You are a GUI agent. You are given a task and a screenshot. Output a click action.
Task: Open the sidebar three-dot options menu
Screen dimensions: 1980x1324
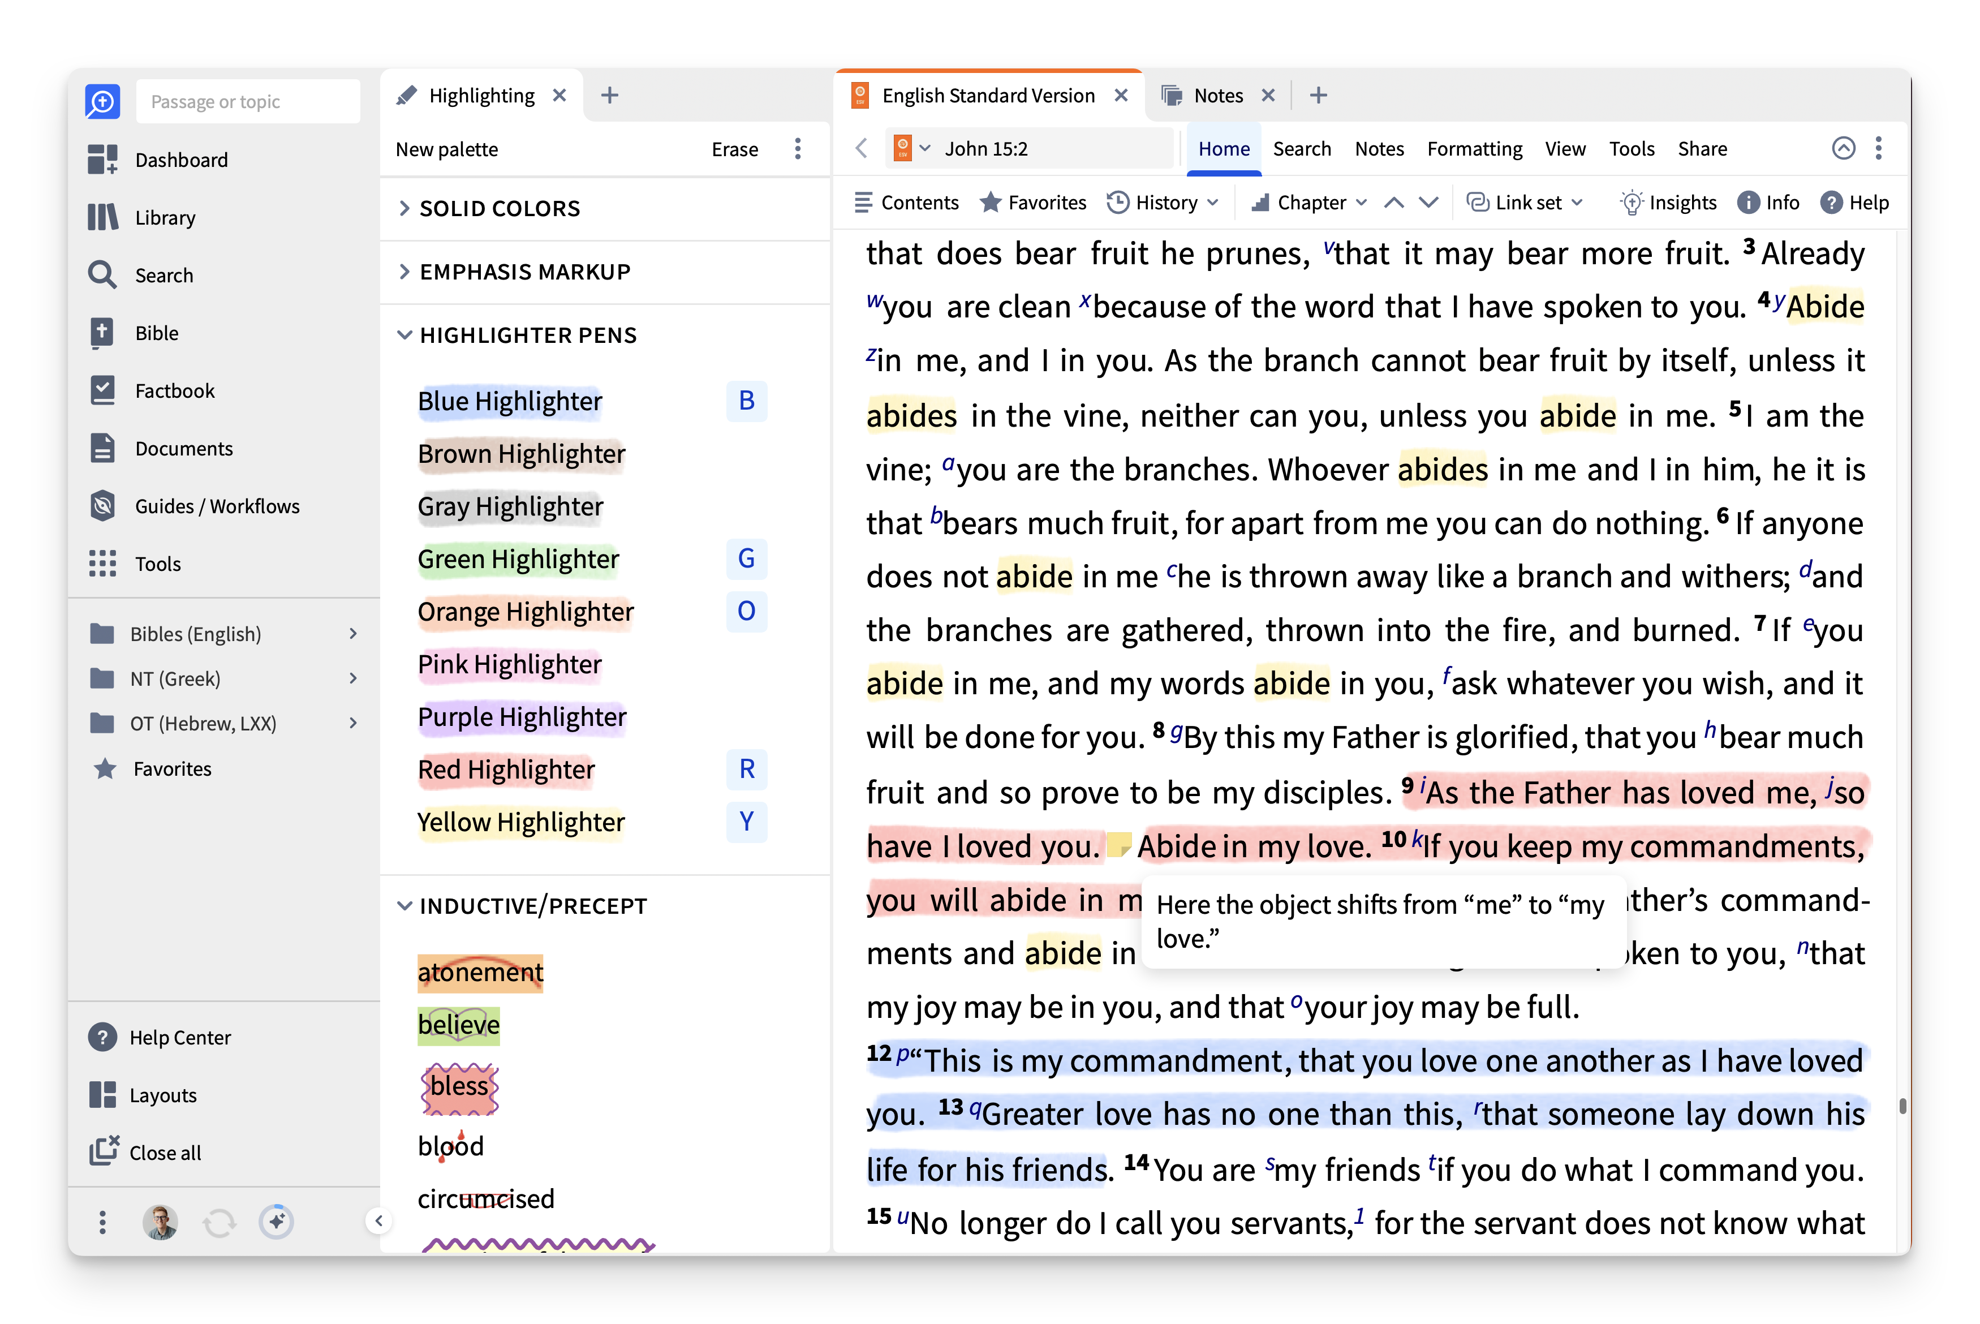[102, 1222]
